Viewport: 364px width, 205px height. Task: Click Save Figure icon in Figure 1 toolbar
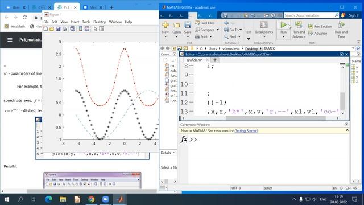coord(58,29)
